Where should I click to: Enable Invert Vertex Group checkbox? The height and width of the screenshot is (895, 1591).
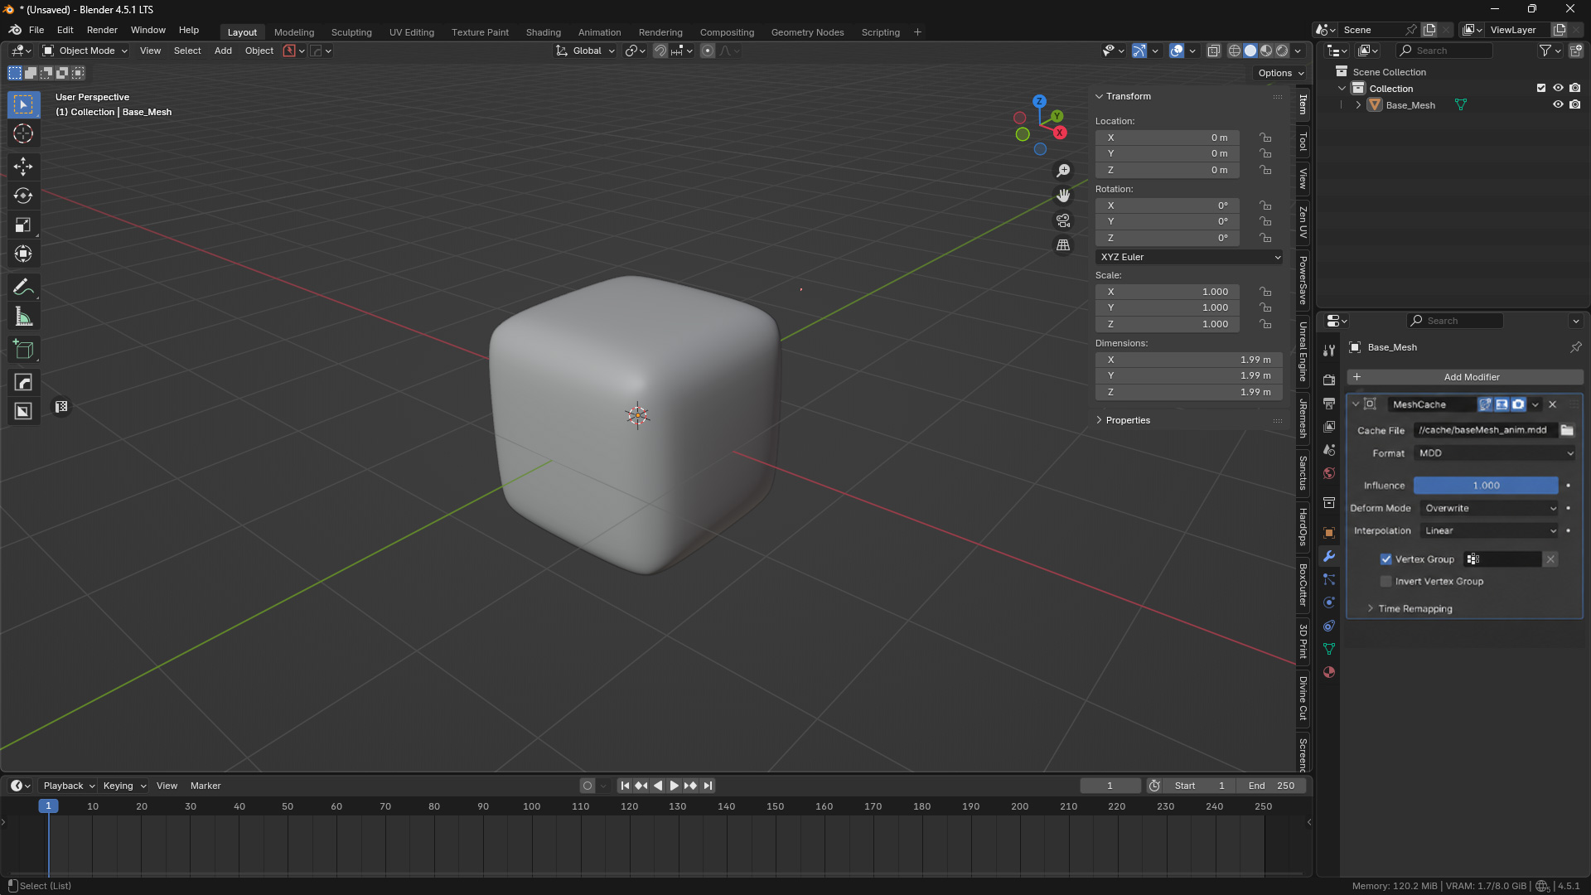click(1386, 582)
